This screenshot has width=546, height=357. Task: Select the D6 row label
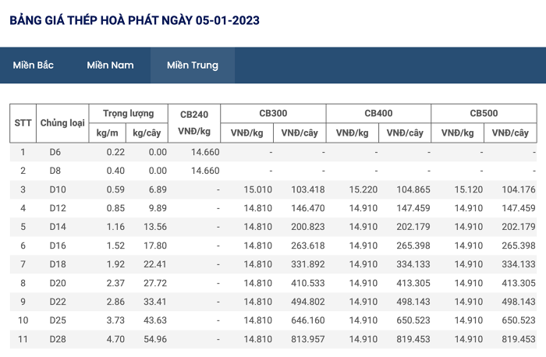(x=55, y=152)
